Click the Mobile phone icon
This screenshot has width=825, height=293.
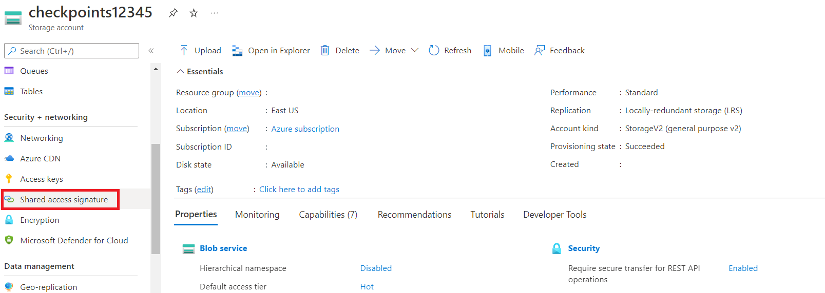487,50
